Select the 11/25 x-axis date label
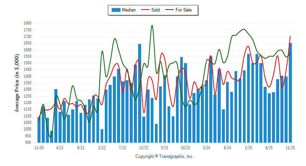The width and height of the screenshot is (306, 166). point(290,147)
